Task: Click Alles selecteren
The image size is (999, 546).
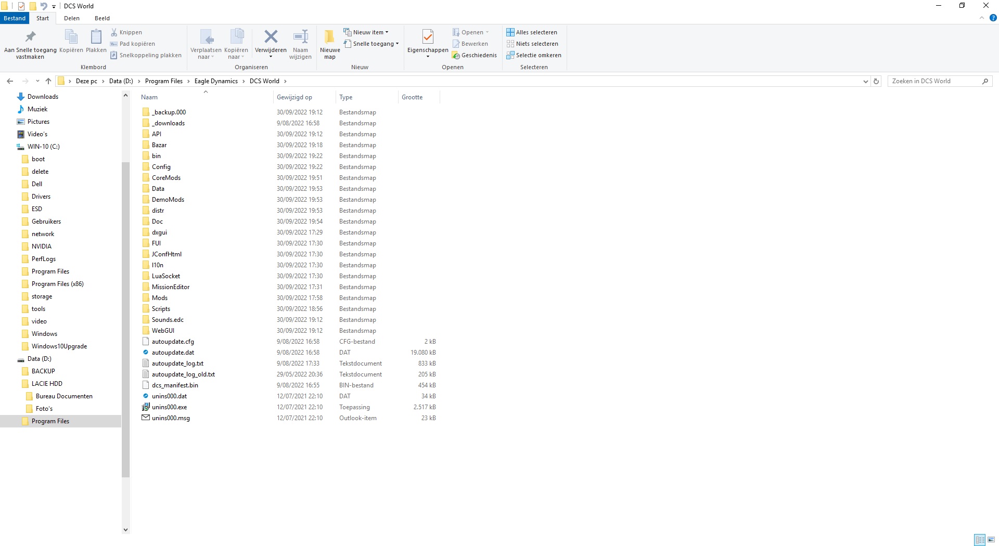Action: tap(532, 32)
